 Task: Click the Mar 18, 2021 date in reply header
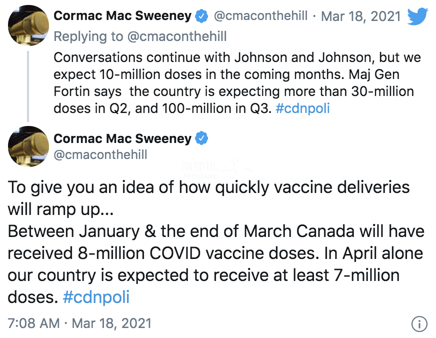(x=360, y=16)
